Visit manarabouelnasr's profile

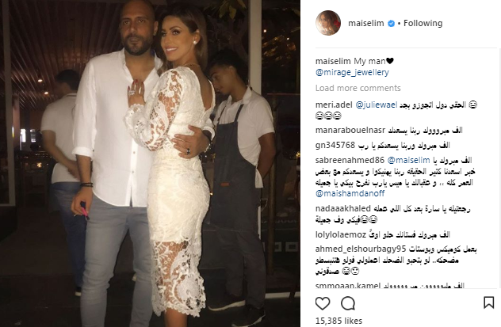point(350,130)
